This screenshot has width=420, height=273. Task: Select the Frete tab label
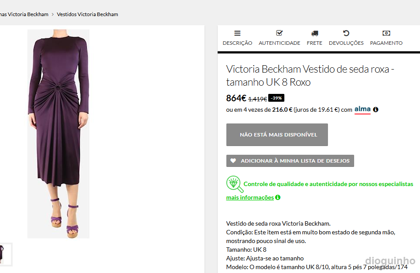(314, 43)
